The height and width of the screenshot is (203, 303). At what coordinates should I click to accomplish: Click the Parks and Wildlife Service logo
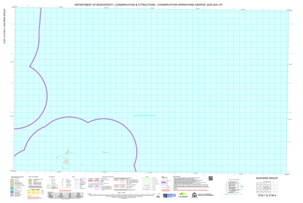[169, 195]
